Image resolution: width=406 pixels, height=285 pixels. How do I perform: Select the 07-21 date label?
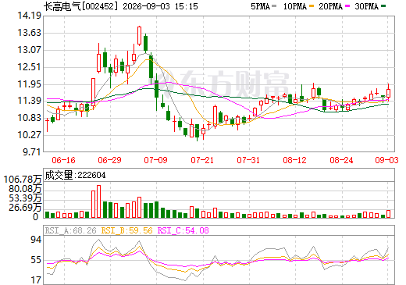(202, 160)
